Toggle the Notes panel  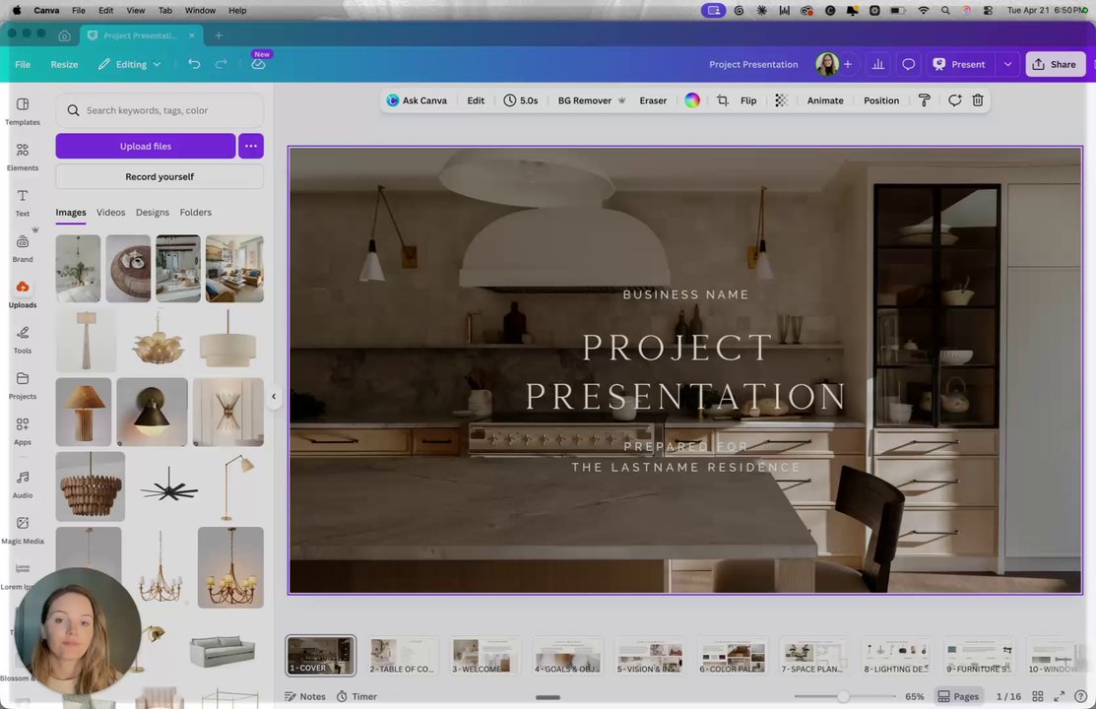[304, 696]
